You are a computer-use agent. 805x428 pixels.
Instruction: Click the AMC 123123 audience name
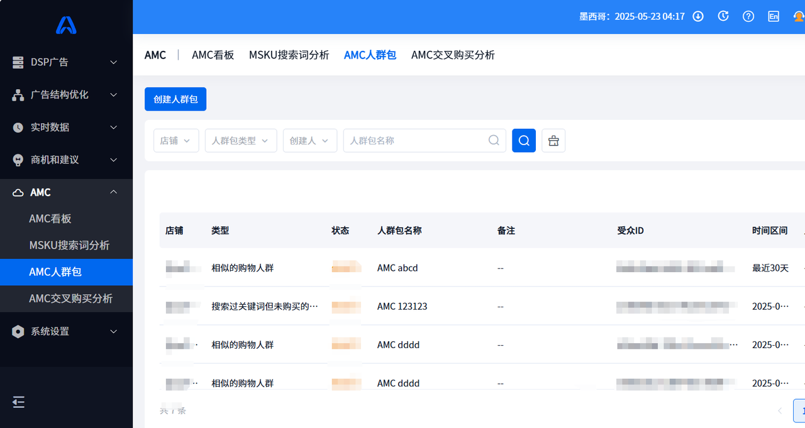point(402,306)
